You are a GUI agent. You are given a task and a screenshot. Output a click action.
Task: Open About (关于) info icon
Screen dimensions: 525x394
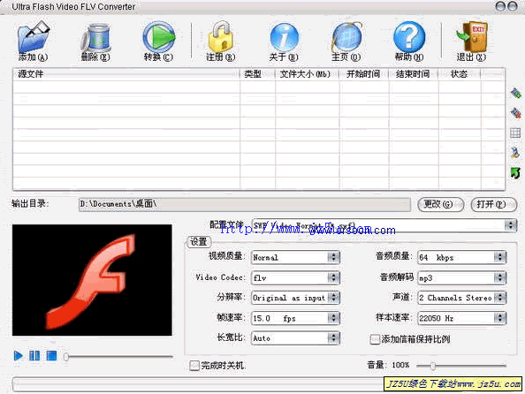[284, 37]
